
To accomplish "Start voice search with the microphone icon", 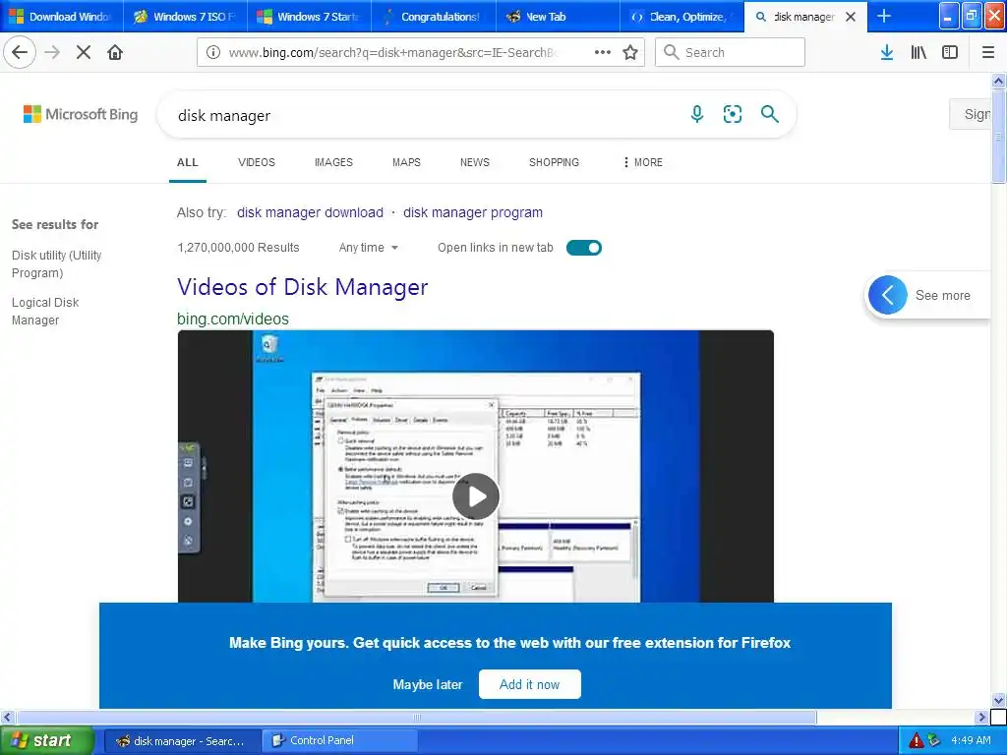I will (697, 114).
